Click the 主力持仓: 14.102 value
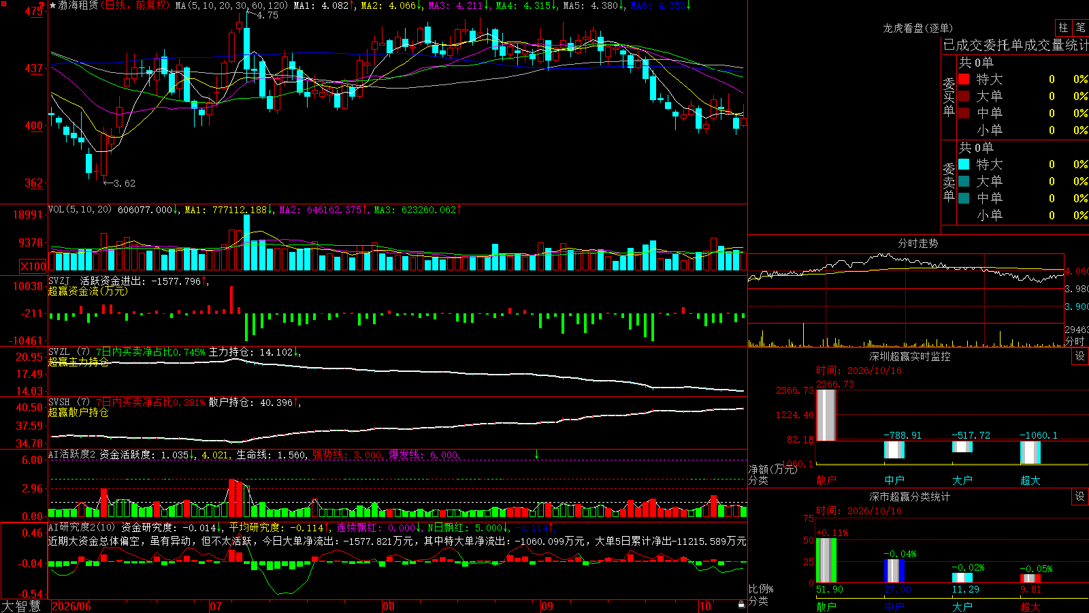The height and width of the screenshot is (613, 1089). pos(250,352)
